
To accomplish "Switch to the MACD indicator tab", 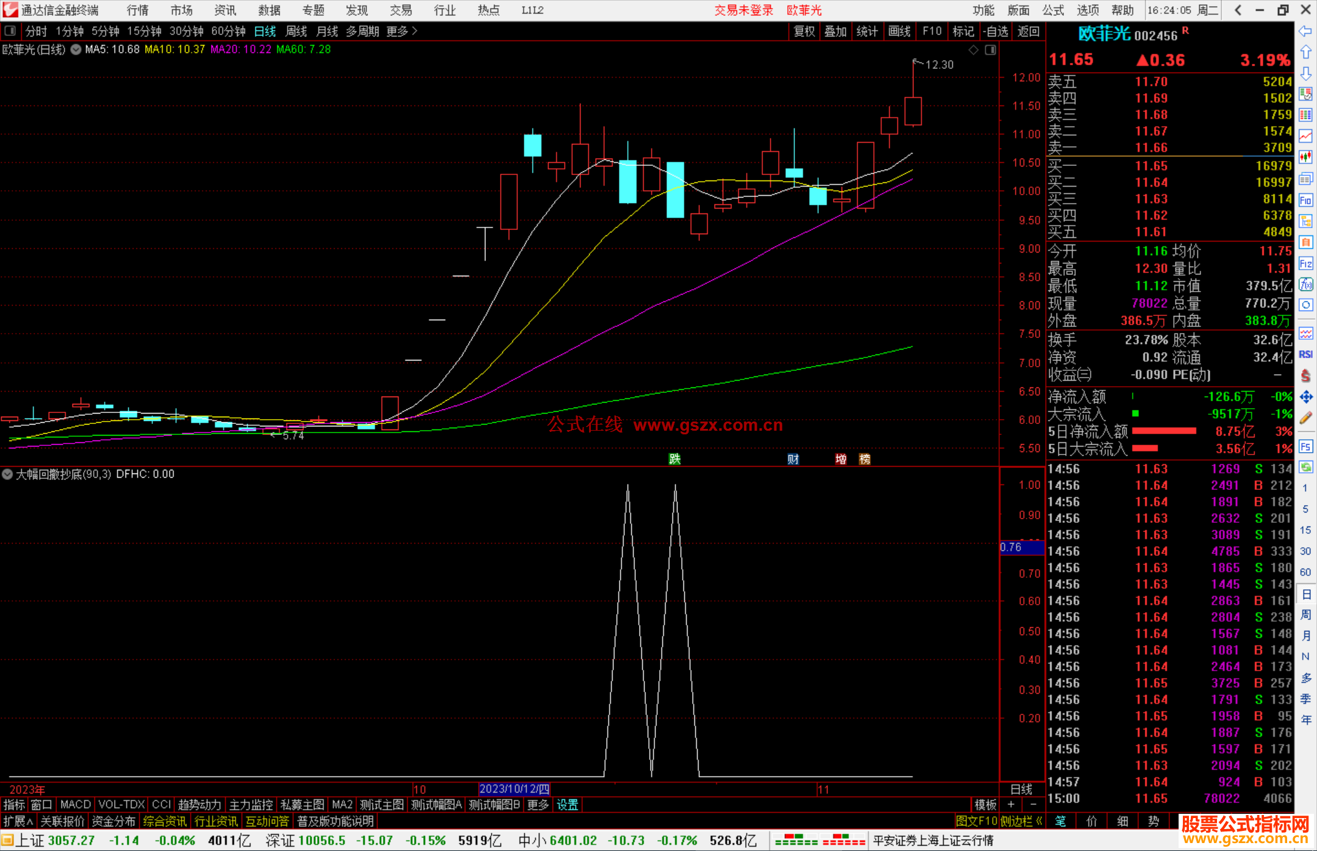I will tap(75, 805).
